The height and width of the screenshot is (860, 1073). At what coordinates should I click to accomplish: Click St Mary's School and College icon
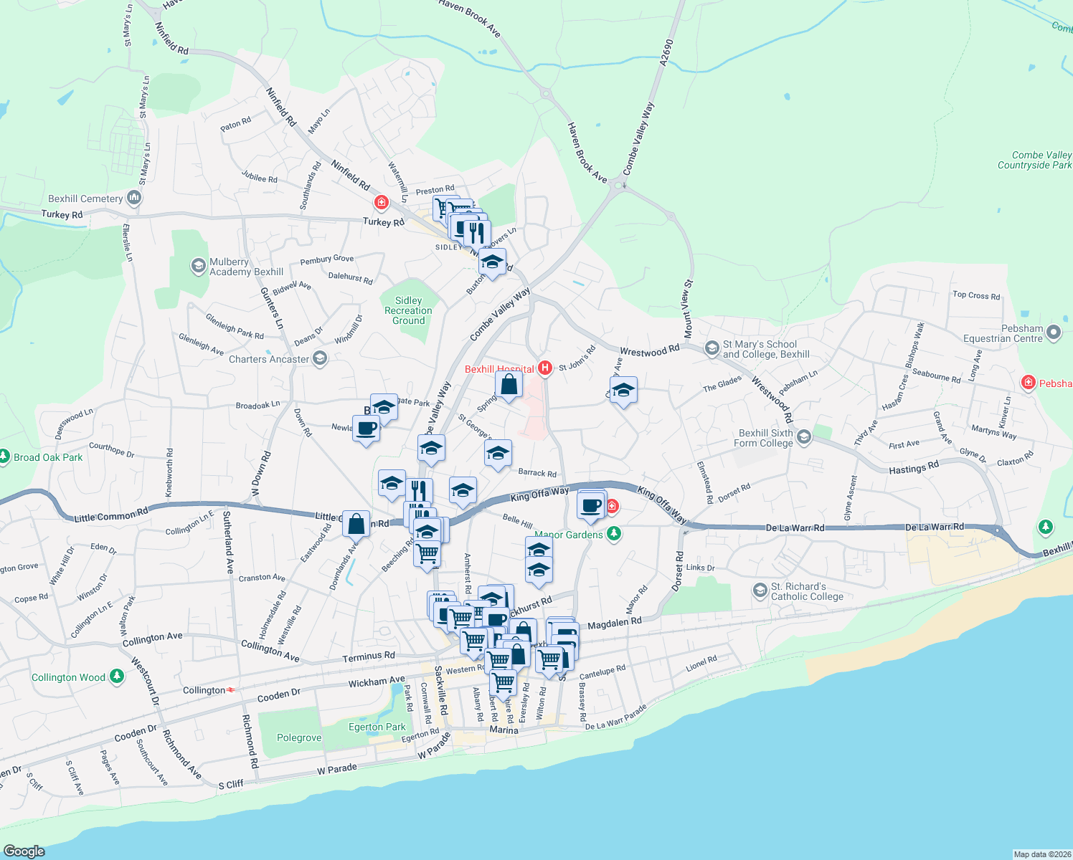pyautogui.click(x=712, y=348)
